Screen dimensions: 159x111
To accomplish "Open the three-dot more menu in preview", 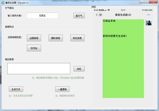I will (148, 15).
